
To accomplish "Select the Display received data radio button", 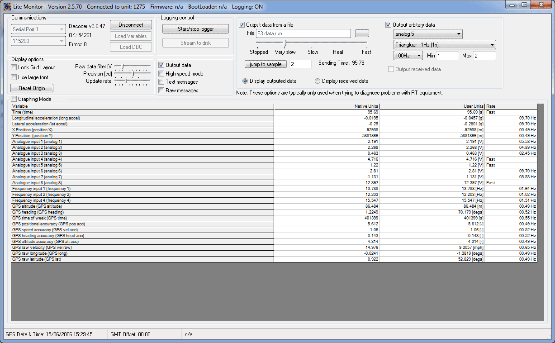I will 318,81.
